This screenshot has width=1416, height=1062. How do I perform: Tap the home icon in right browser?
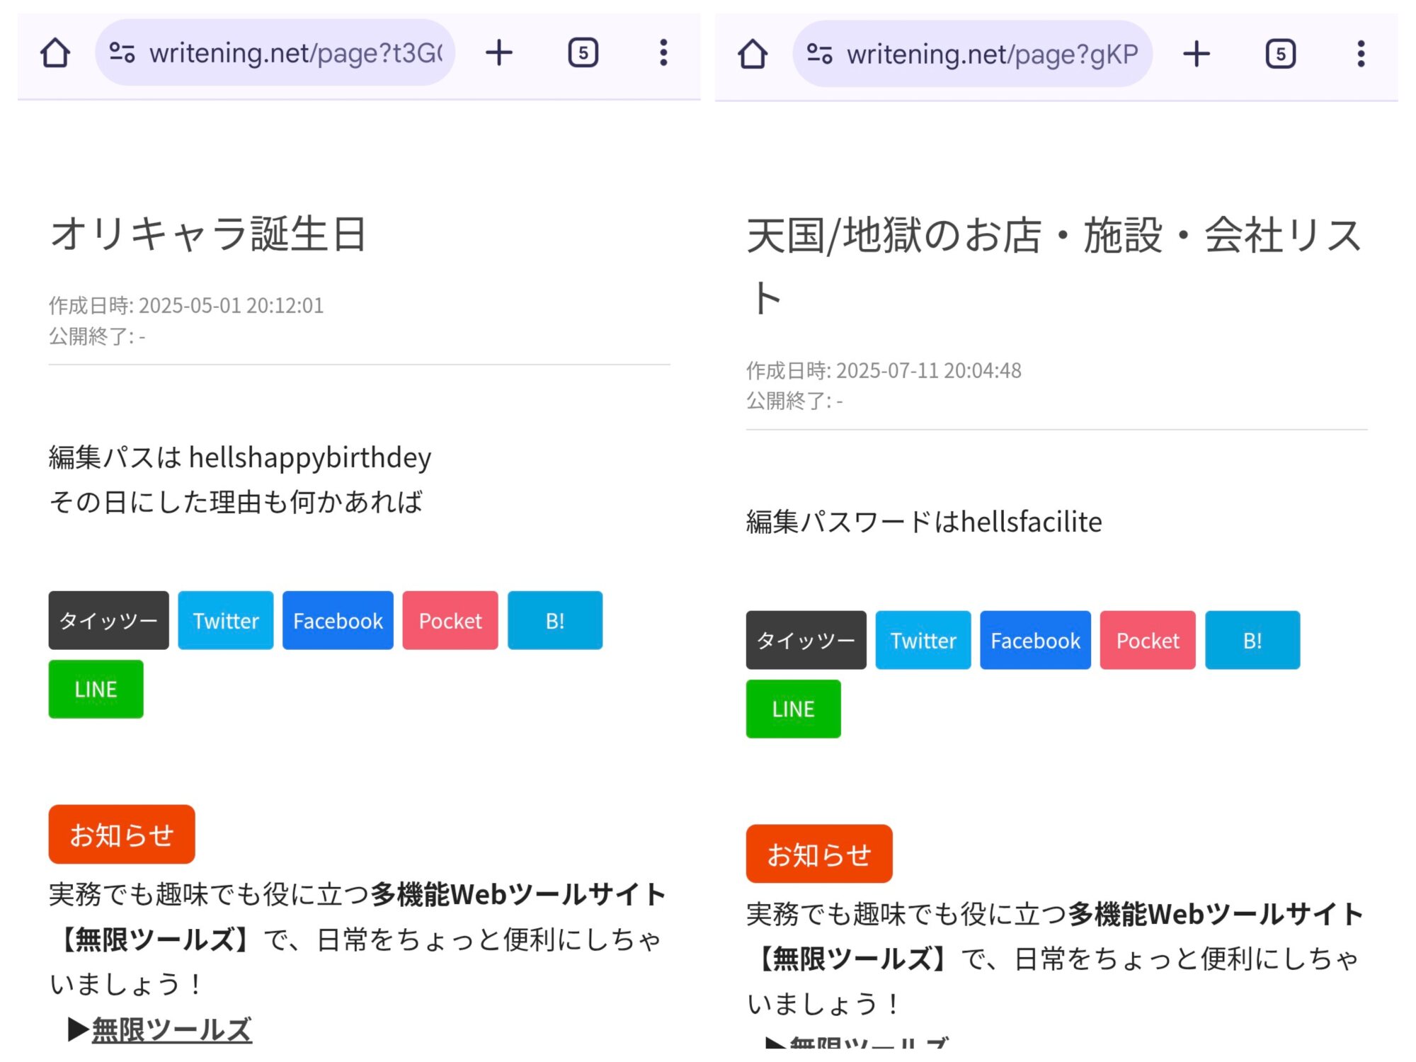point(753,55)
